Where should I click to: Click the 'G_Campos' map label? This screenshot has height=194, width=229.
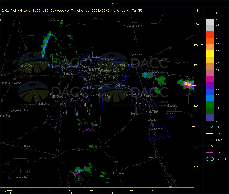click(173, 74)
